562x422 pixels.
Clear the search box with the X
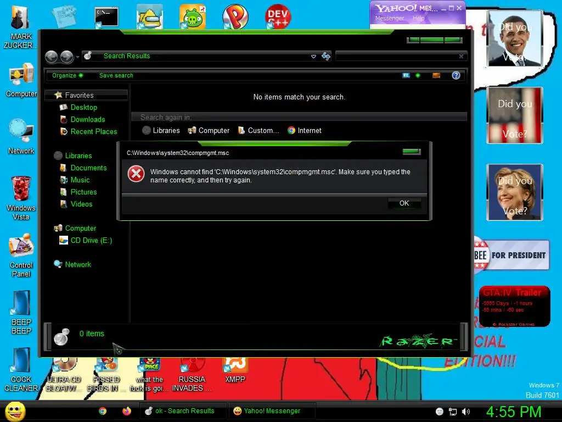pyautogui.click(x=461, y=56)
